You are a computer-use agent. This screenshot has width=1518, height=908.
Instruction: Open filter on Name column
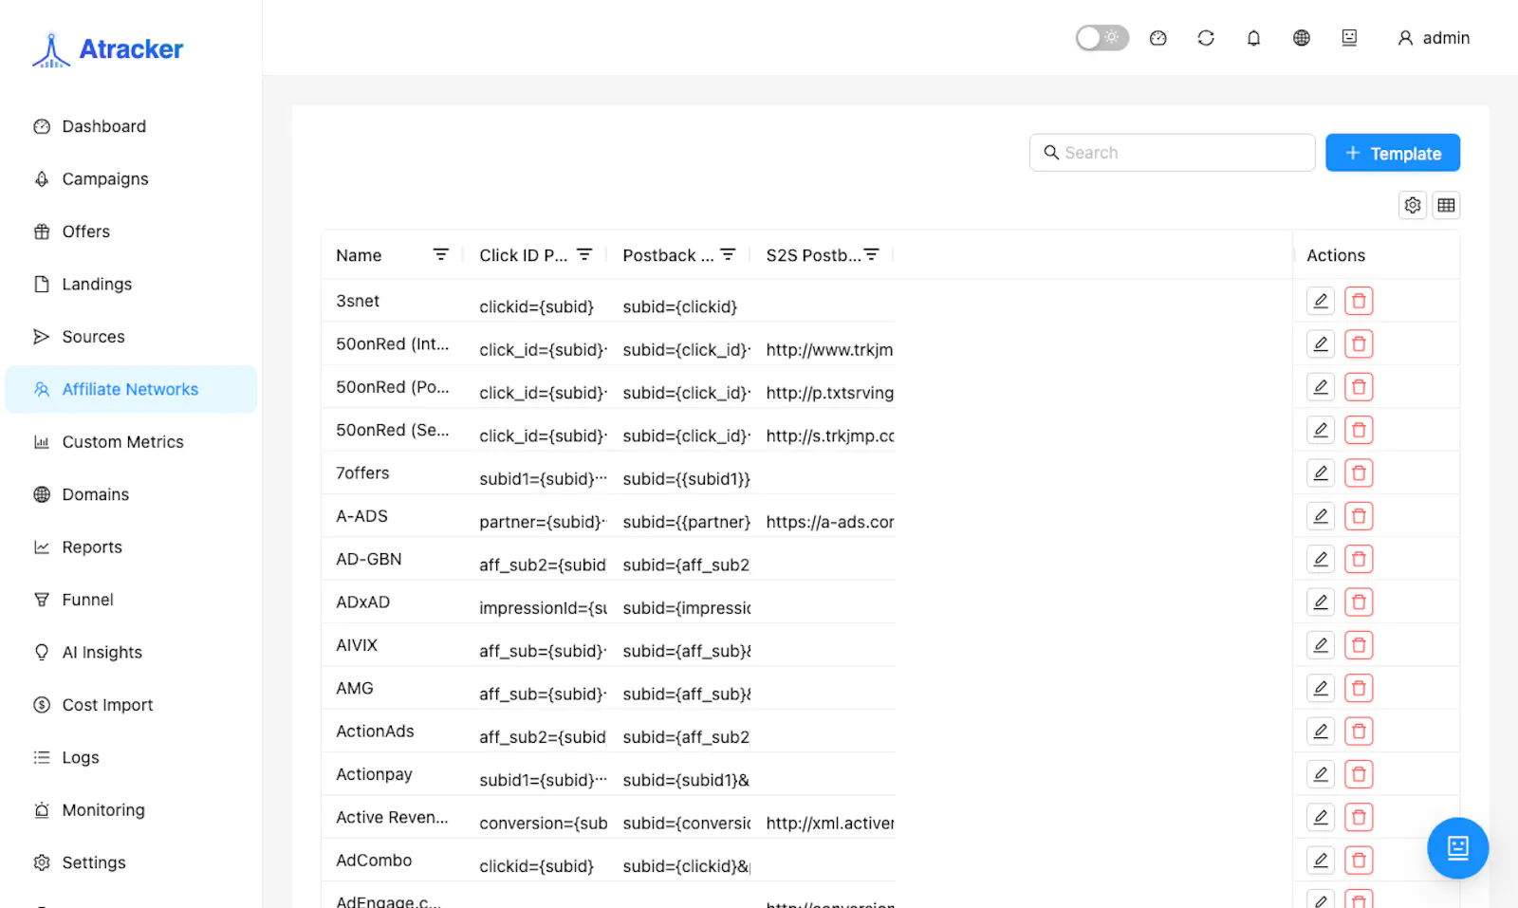pos(440,254)
